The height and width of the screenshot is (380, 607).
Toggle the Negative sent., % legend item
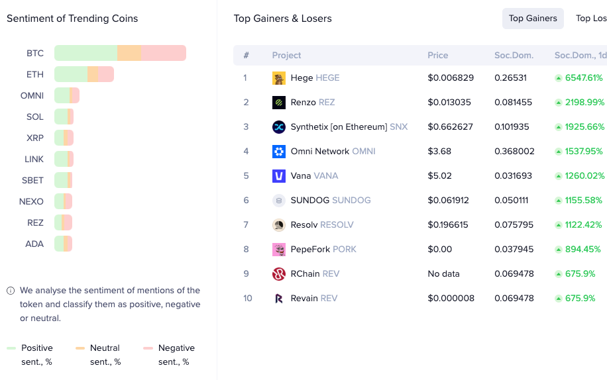(x=169, y=355)
